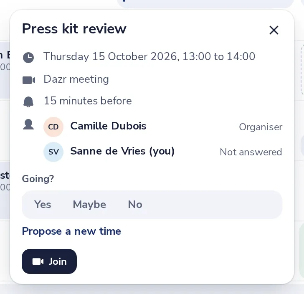Click the CD avatar for Camille Dubois
Image resolution: width=304 pixels, height=294 pixels.
click(x=53, y=127)
